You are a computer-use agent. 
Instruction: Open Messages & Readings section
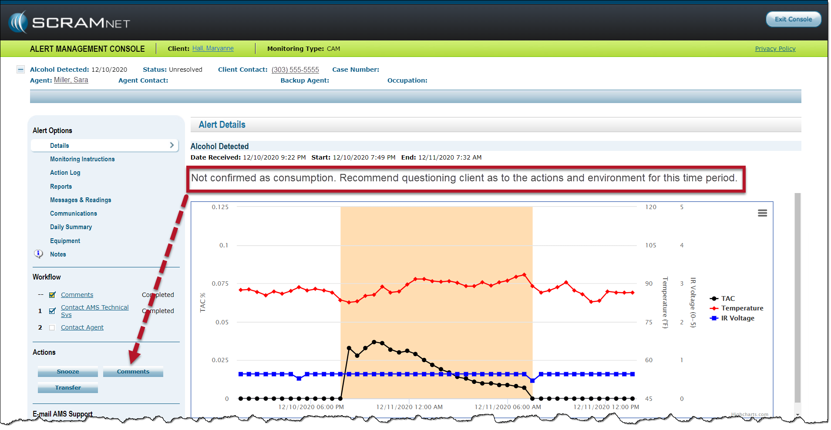click(x=81, y=200)
